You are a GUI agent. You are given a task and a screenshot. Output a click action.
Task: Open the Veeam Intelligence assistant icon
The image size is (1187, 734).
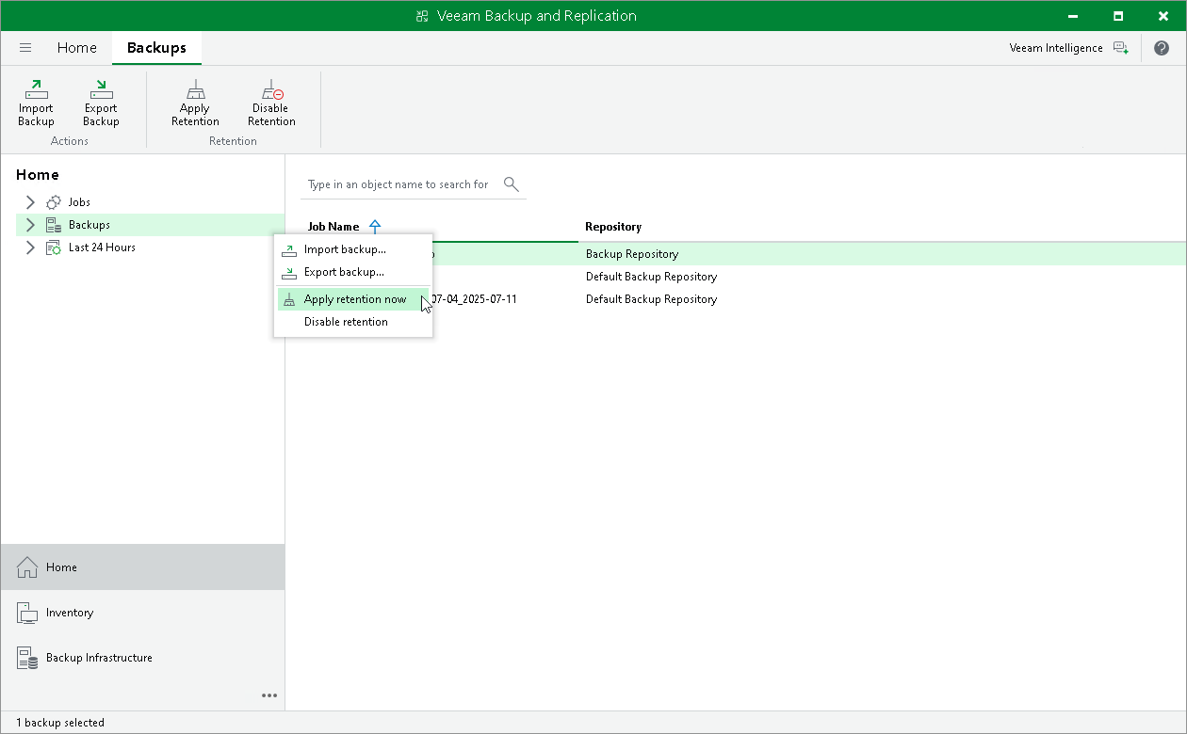(x=1120, y=48)
